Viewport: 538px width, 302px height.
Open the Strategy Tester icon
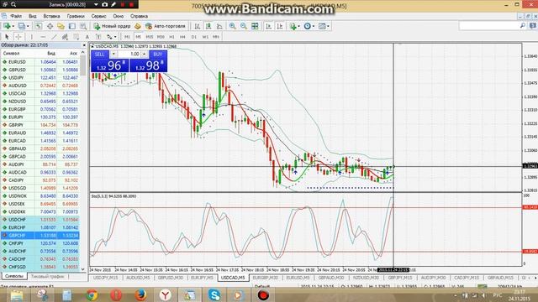pos(83,26)
